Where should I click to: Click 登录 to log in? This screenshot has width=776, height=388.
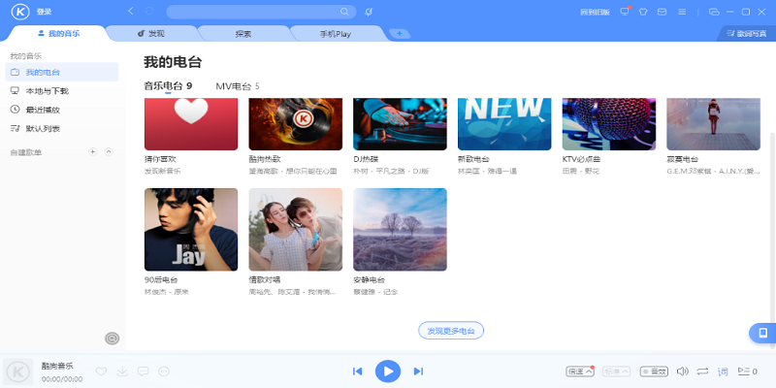click(x=45, y=12)
